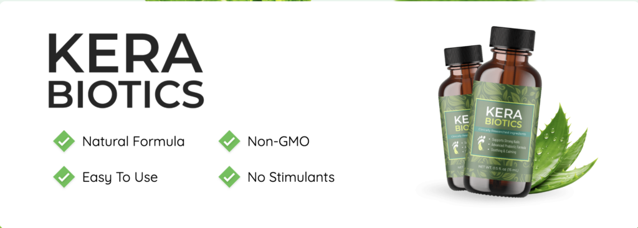Select the Non-GMO text
The height and width of the screenshot is (228, 638).
(279, 141)
